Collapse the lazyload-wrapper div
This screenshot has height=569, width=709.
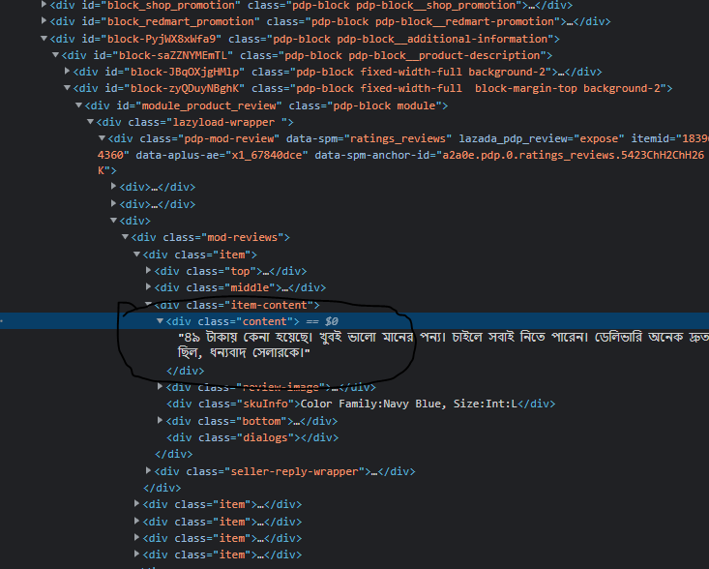(x=90, y=122)
